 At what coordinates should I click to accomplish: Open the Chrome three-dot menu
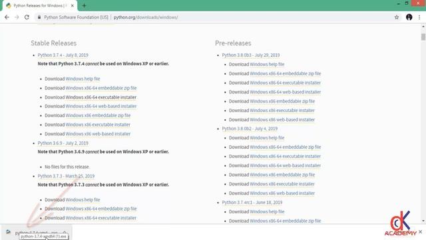click(419, 17)
